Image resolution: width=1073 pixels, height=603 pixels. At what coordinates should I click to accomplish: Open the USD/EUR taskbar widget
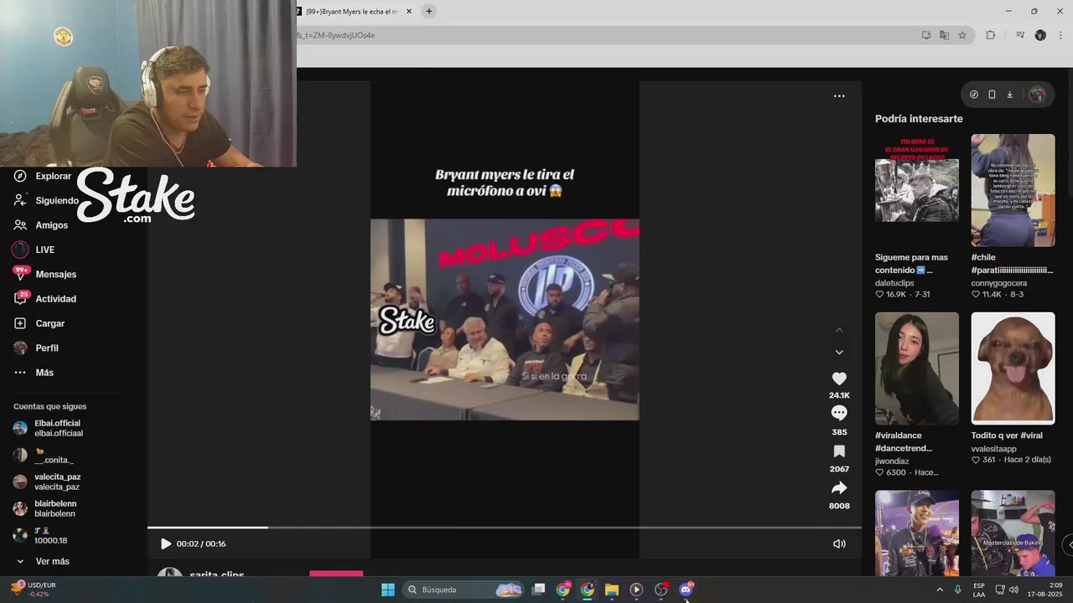click(x=32, y=590)
